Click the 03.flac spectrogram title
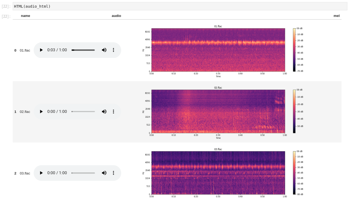This screenshot has width=350, height=198. point(218,149)
